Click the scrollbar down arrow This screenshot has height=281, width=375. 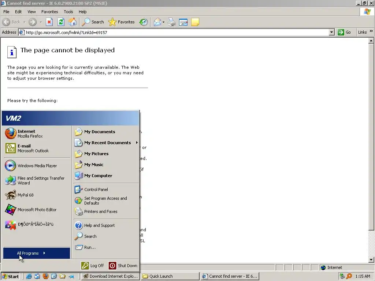(x=371, y=259)
